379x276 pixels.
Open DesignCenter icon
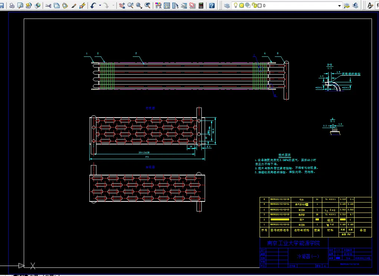[167, 5]
